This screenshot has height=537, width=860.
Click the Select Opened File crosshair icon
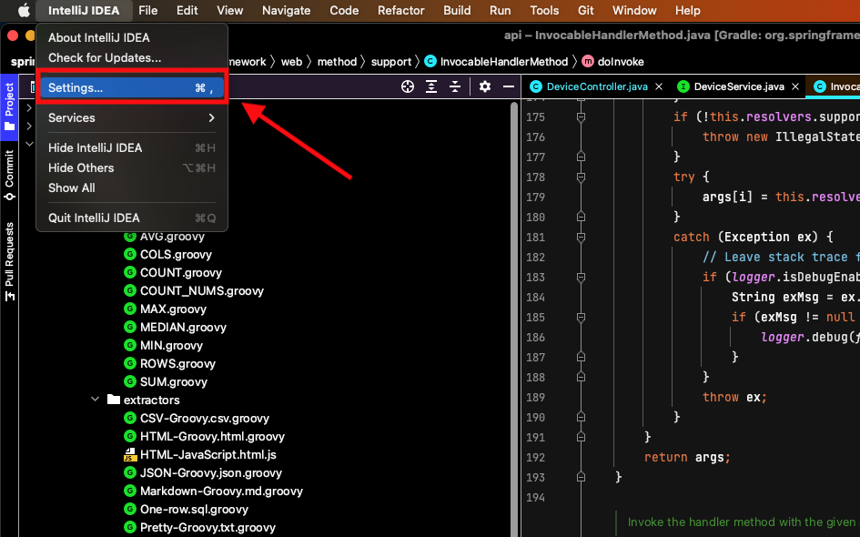[408, 86]
